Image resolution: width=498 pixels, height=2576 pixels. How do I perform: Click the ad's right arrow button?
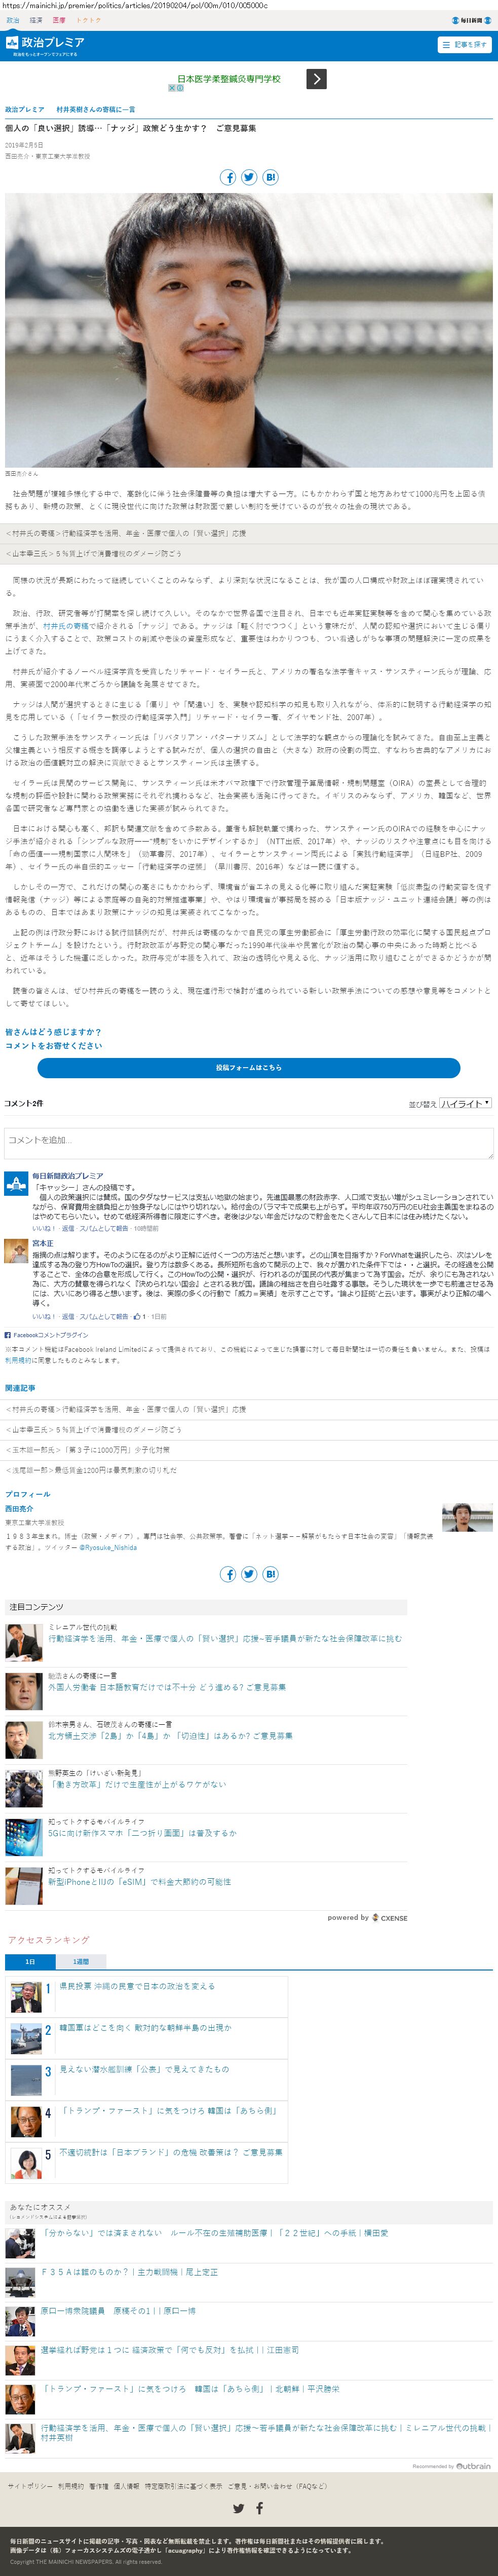click(x=316, y=79)
